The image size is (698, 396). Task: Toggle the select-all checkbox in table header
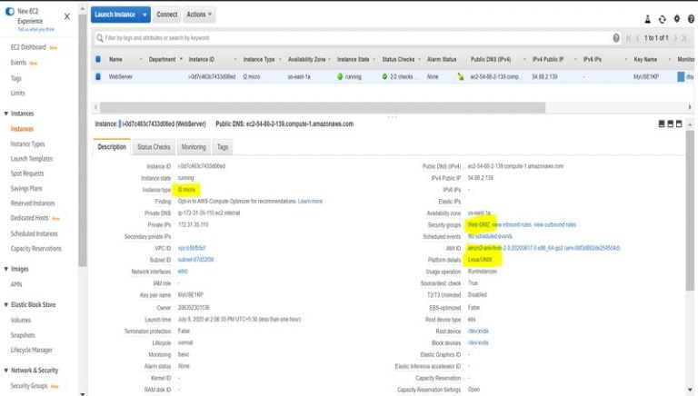pos(98,59)
